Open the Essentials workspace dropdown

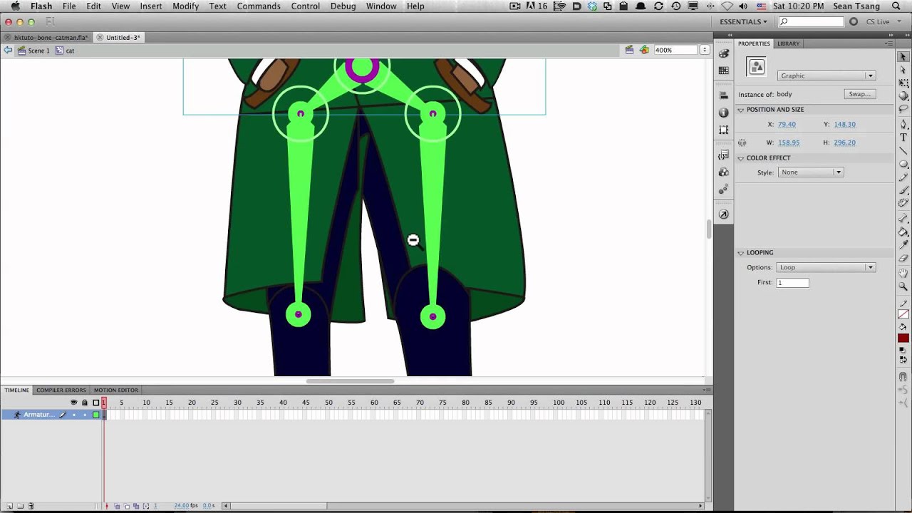pos(743,21)
